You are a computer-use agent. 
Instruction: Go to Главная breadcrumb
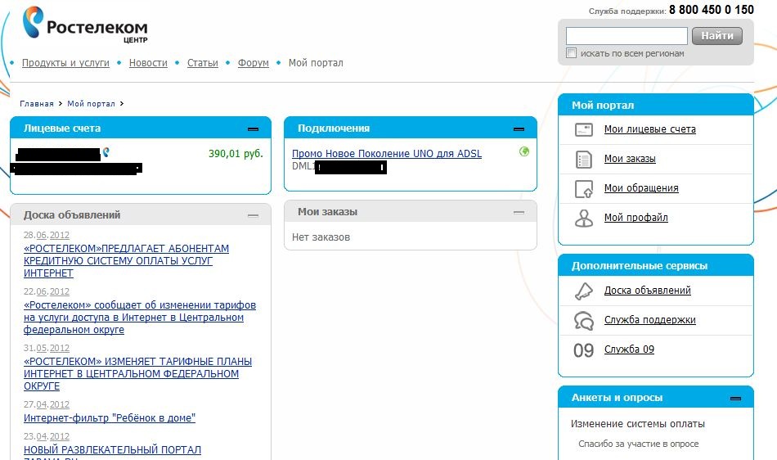point(37,104)
